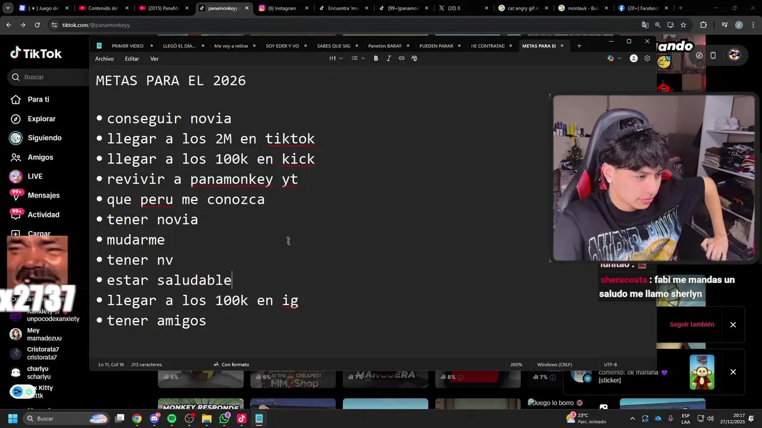Open TikTok Explorar page
Image resolution: width=762 pixels, height=428 pixels.
pos(41,119)
